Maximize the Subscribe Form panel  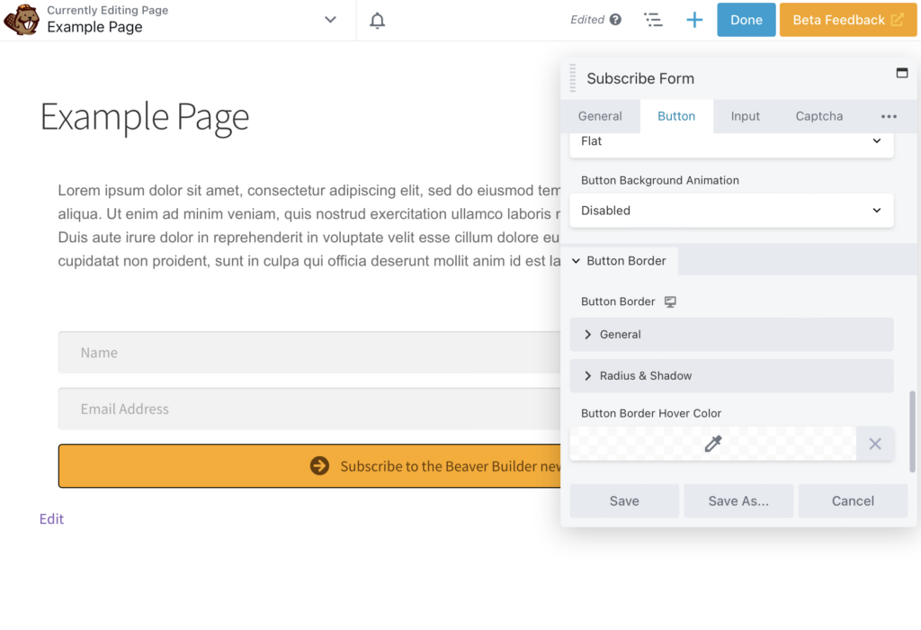pyautogui.click(x=902, y=73)
